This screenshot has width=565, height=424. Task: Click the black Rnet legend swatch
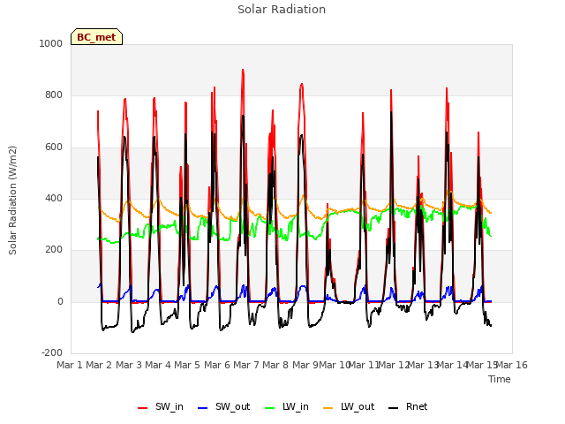pyautogui.click(x=394, y=408)
